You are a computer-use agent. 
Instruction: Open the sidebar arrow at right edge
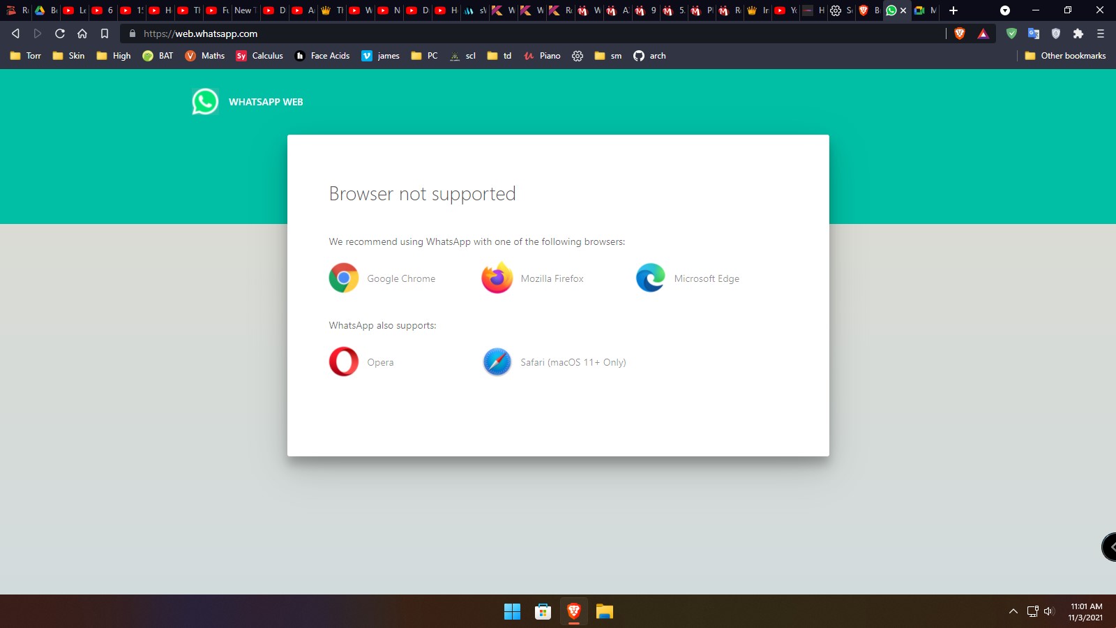click(1109, 547)
